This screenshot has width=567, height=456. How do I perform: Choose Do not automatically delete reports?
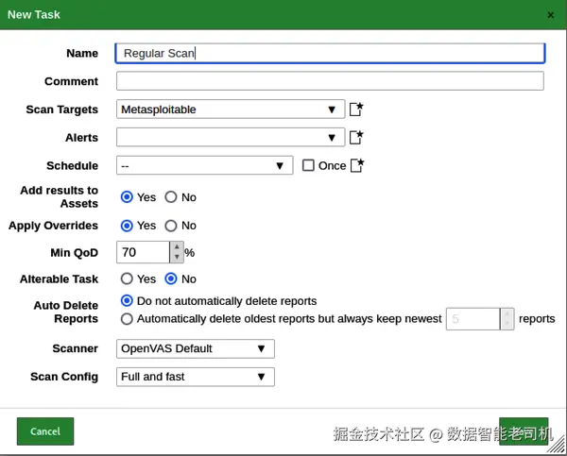127,300
